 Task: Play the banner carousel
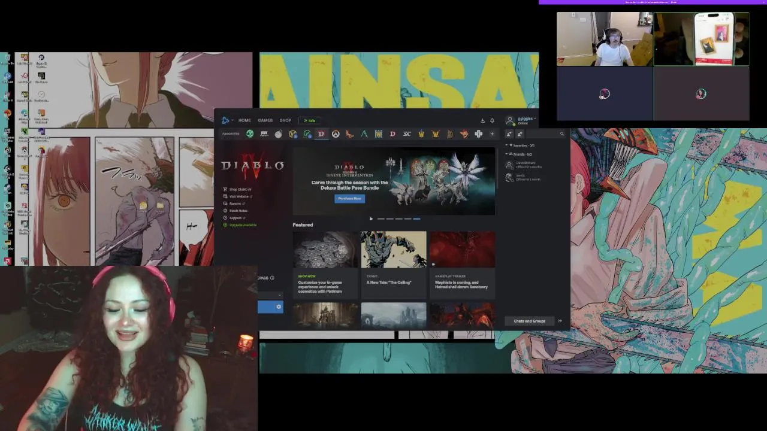pyautogui.click(x=371, y=219)
